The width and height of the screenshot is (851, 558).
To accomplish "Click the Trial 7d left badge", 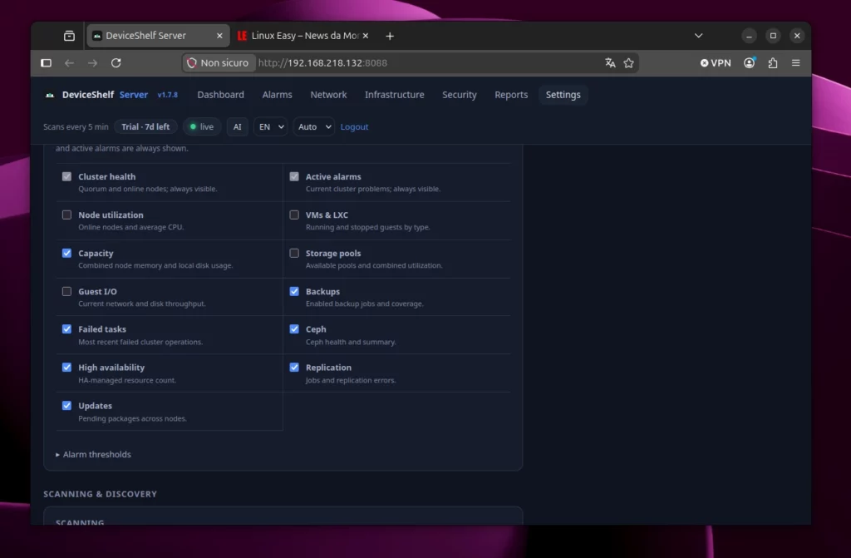I will click(145, 126).
